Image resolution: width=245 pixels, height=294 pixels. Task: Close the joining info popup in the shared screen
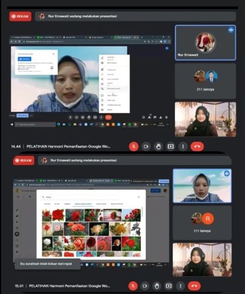(x=53, y=54)
